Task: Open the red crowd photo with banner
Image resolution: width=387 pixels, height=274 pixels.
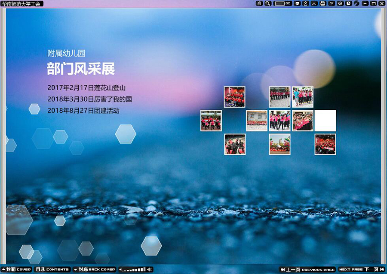Action: [326, 144]
